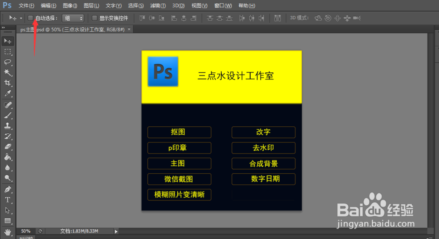Click the align bottom edges icon
Screen dimensions: 439x239
tap(162, 18)
